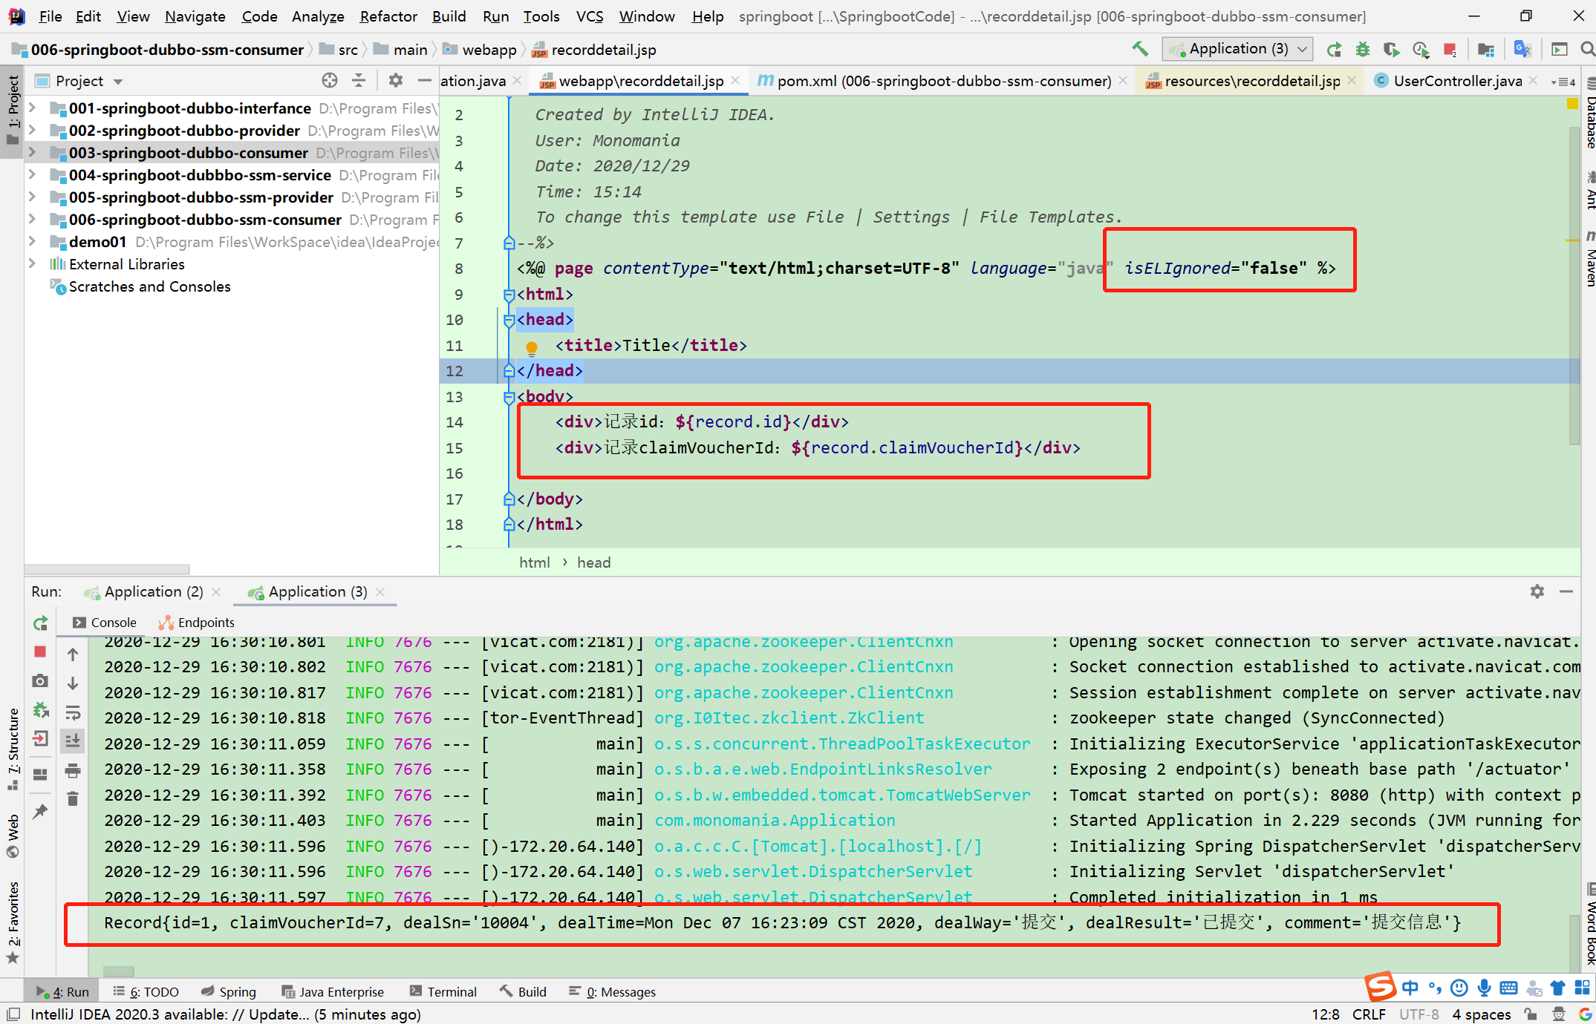Open Search Everywhere magnifier icon
1596x1024 pixels.
pyautogui.click(x=1587, y=50)
